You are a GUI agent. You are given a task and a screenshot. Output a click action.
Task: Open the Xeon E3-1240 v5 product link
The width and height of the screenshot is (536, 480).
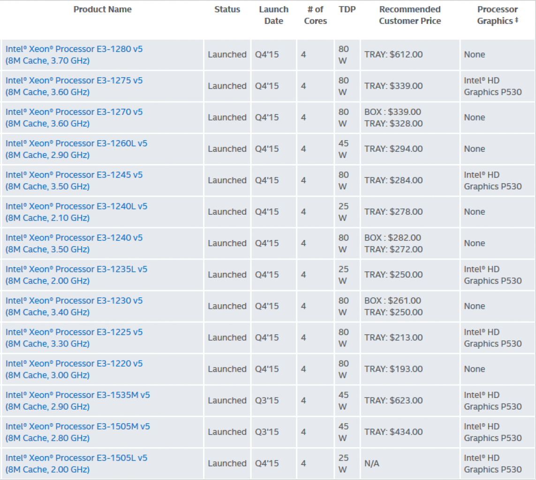point(74,243)
